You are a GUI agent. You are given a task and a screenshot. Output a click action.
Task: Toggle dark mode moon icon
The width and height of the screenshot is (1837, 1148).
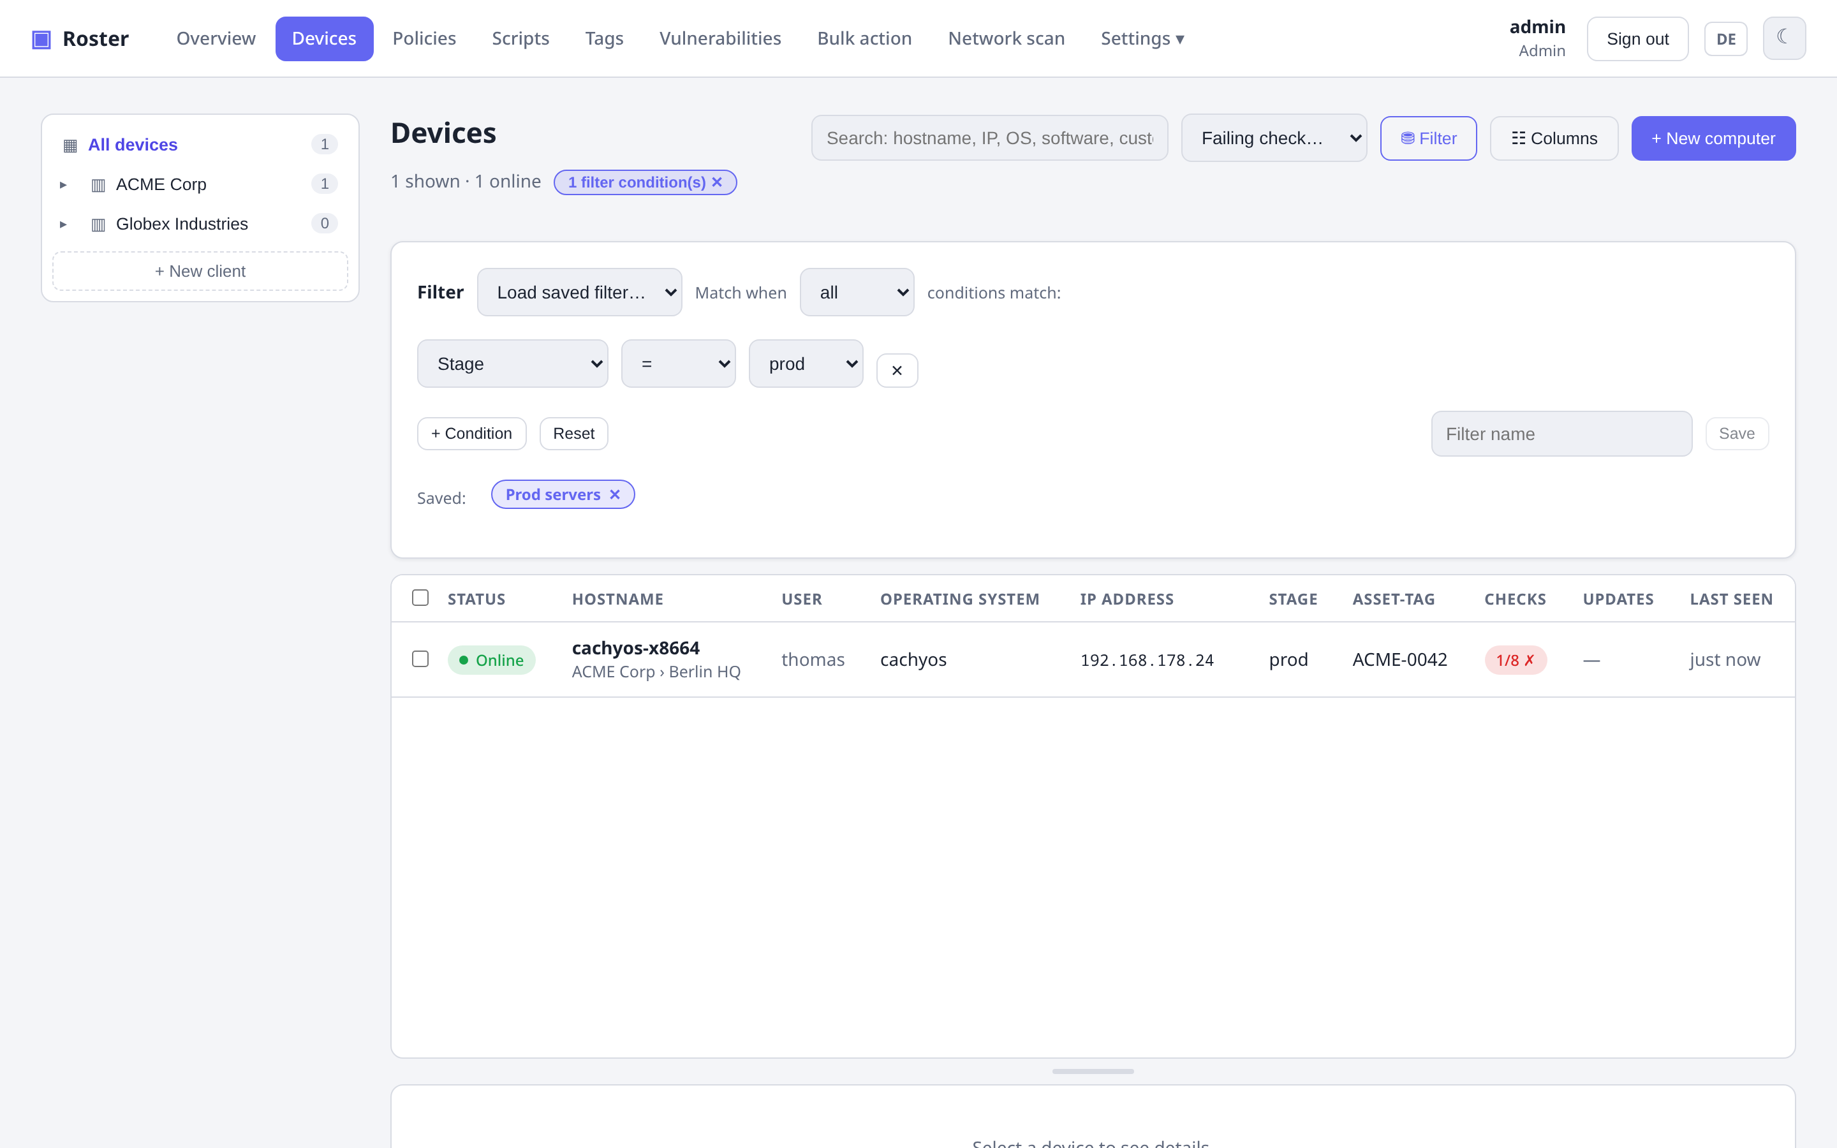[1783, 38]
